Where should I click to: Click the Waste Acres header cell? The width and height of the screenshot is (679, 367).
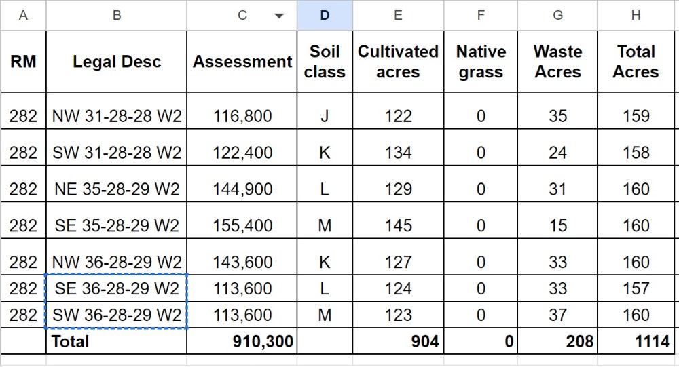pos(557,62)
